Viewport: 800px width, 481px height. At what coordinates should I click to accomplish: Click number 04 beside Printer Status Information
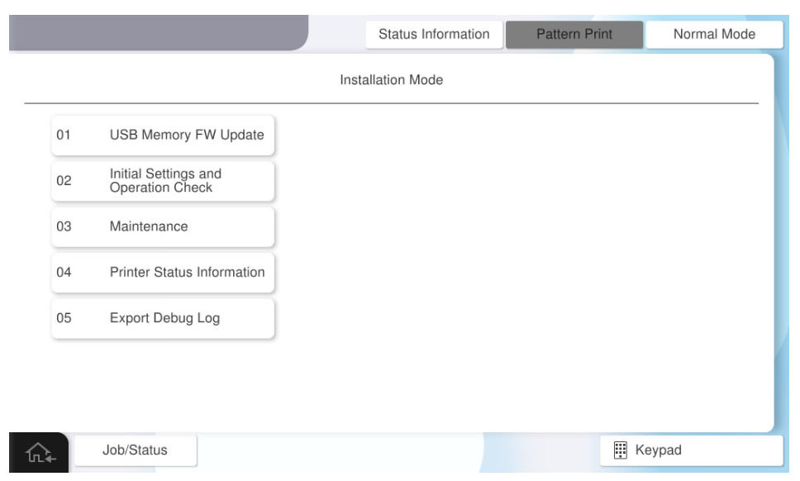(x=64, y=272)
